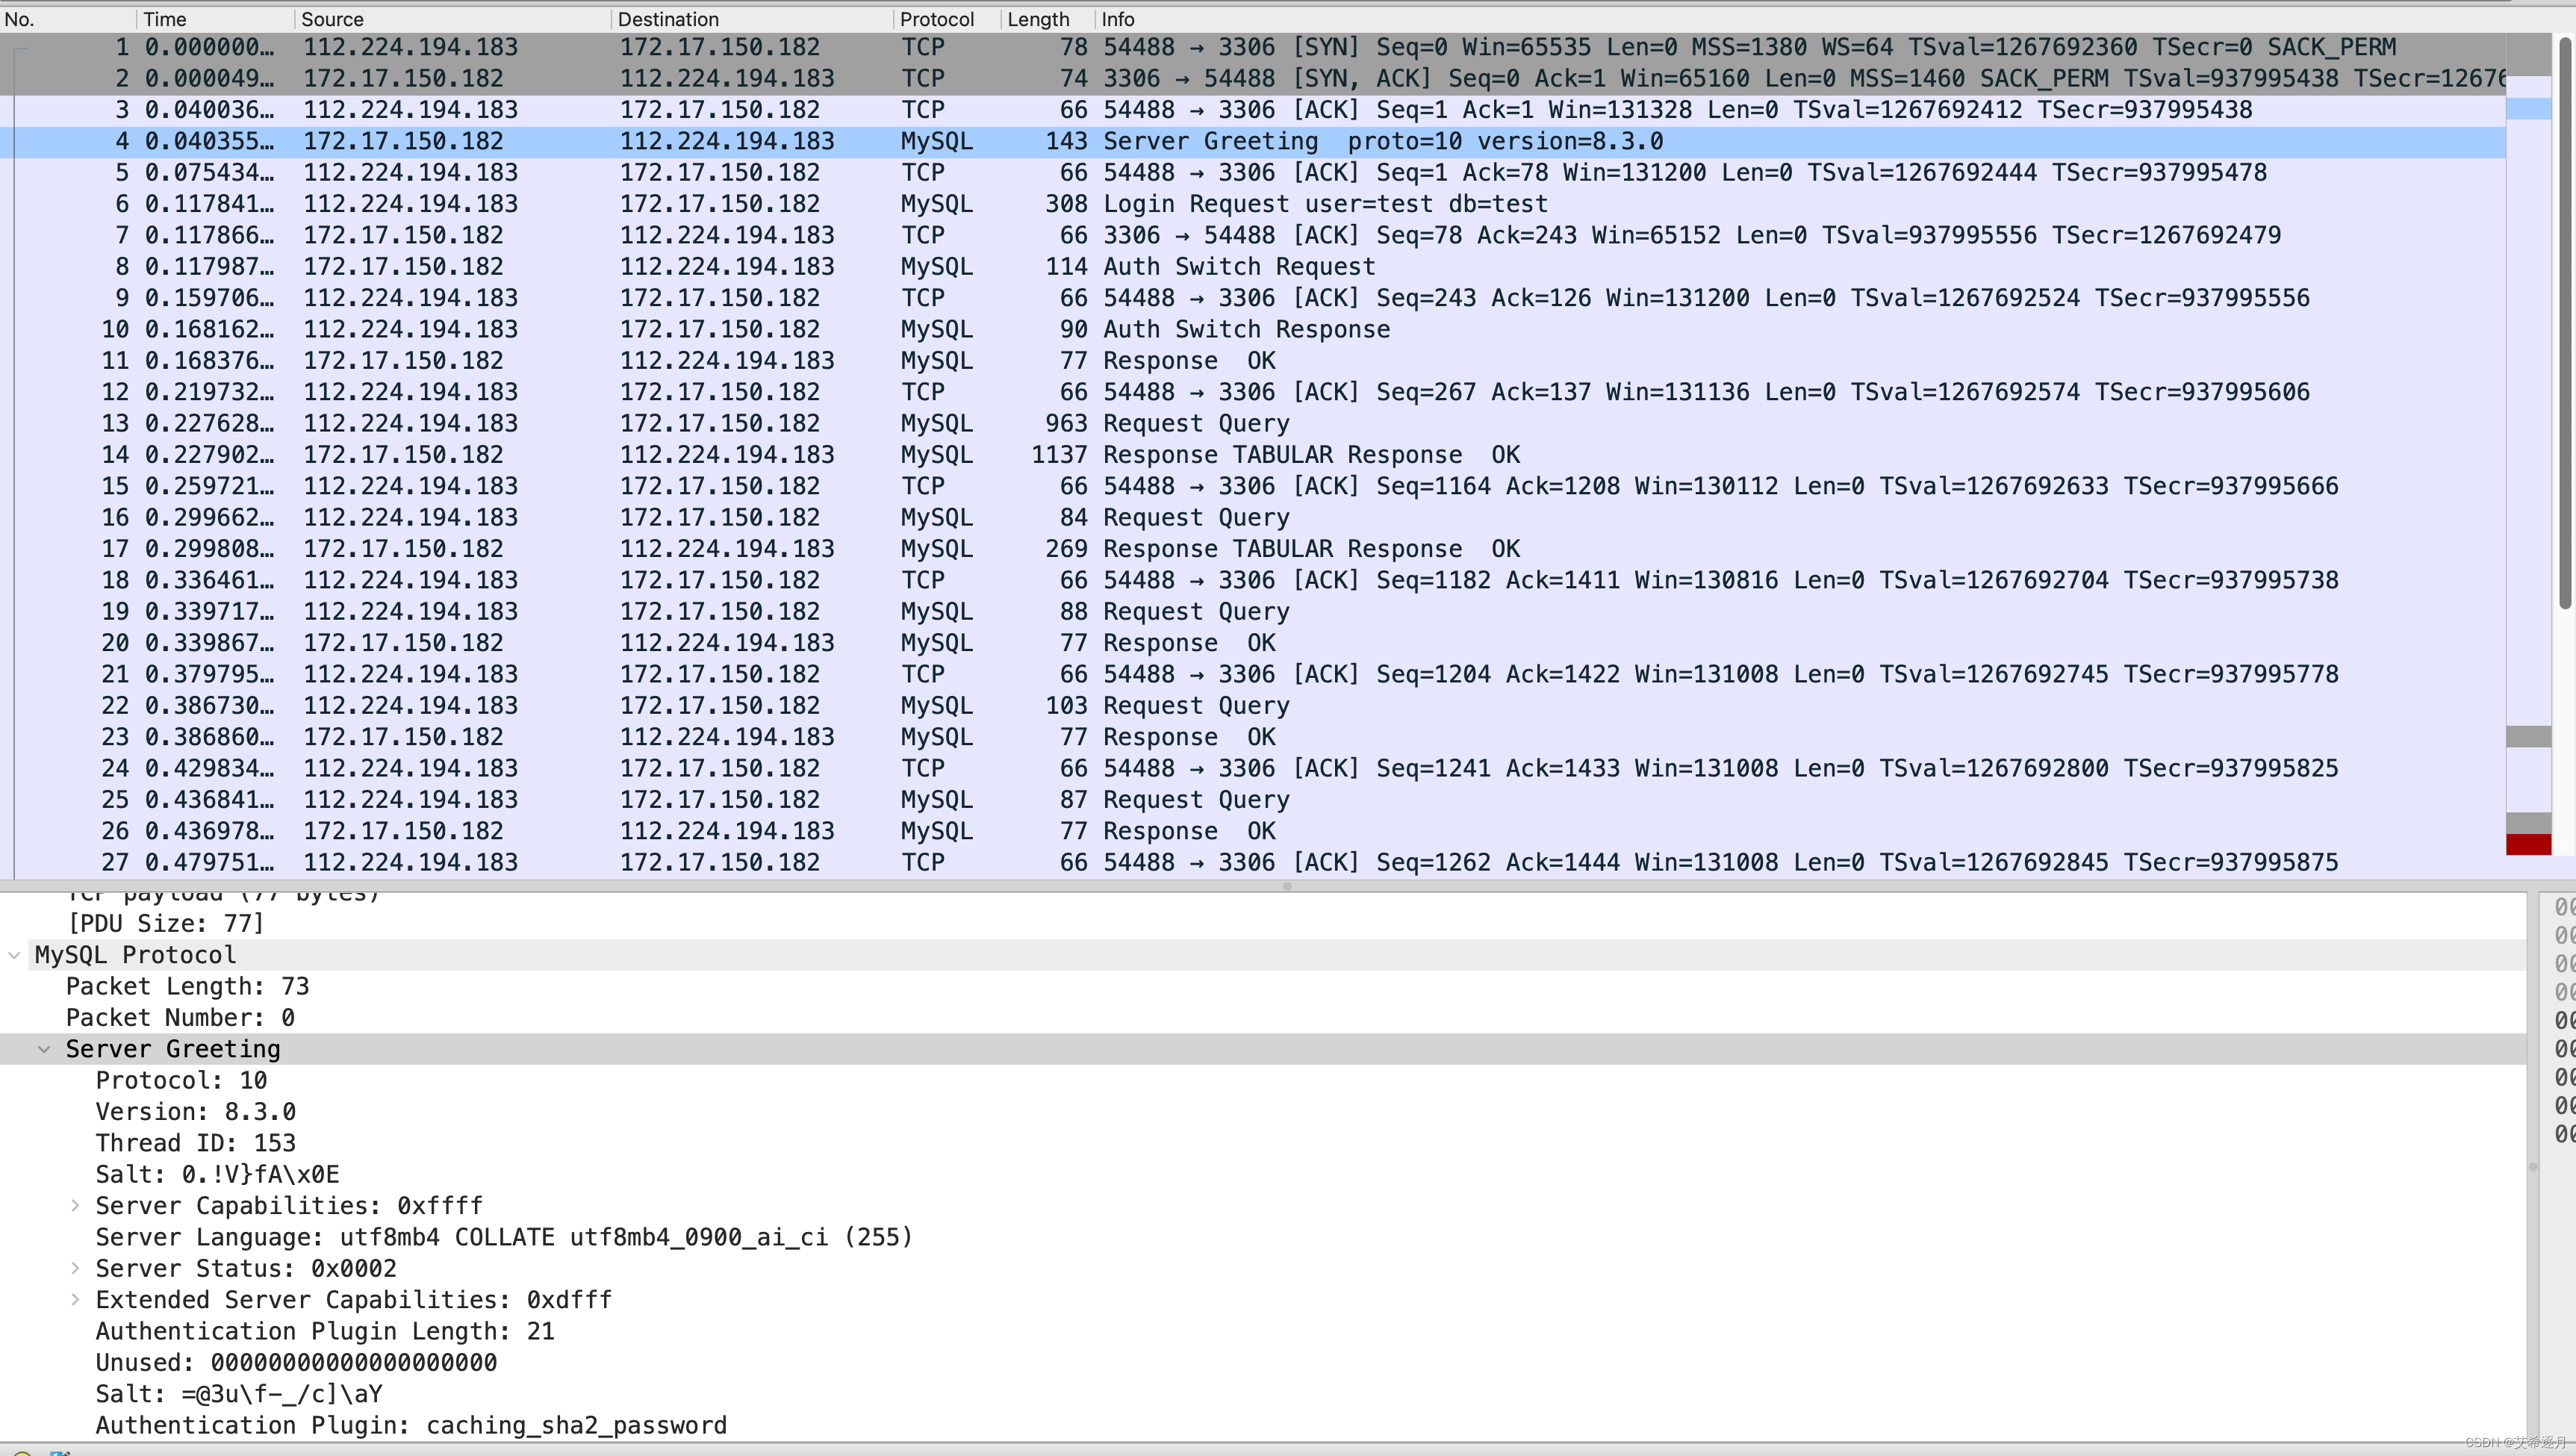Select packet 8, Auth Switch Request
This screenshot has height=1456, width=2576.
1253,266
